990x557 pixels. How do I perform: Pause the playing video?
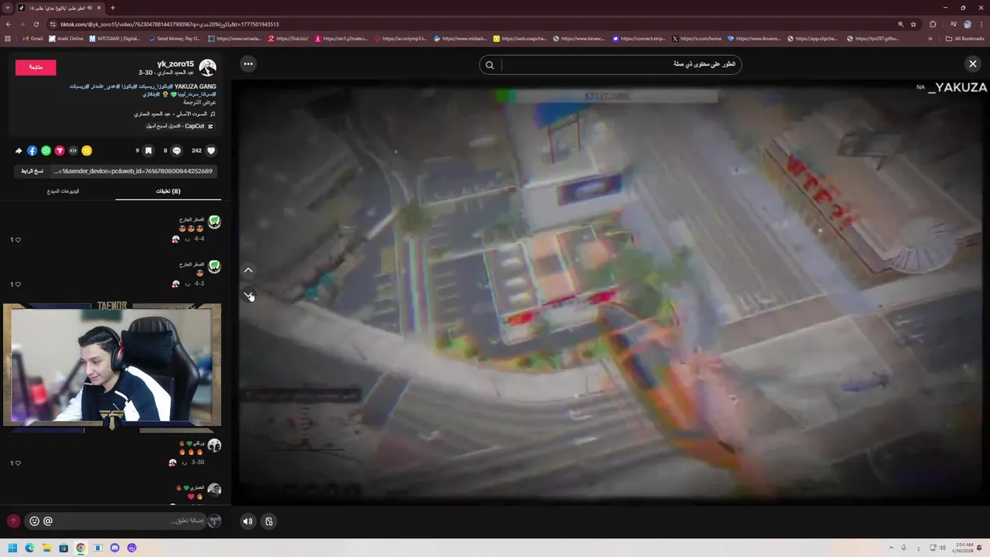[x=611, y=292]
